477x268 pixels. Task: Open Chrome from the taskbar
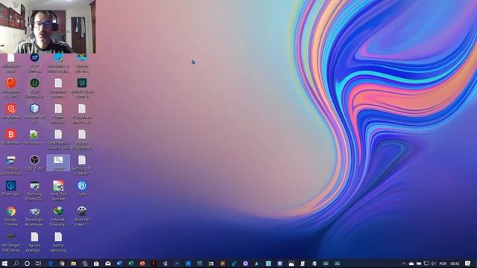[62, 264]
